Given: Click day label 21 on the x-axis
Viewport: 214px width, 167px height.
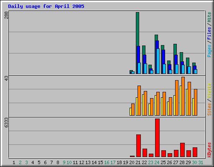Looking at the screenshot, I should pyautogui.click(x=138, y=162).
